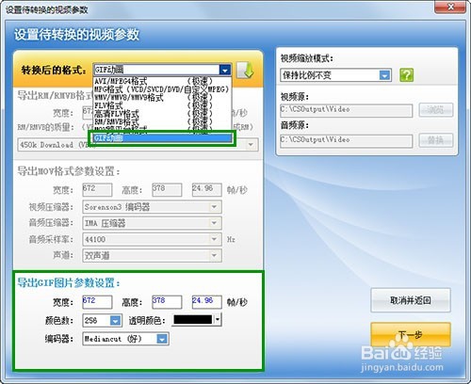Click the 取消并返回 cancel button
Screen dimensions: 471x384
[x=411, y=300]
